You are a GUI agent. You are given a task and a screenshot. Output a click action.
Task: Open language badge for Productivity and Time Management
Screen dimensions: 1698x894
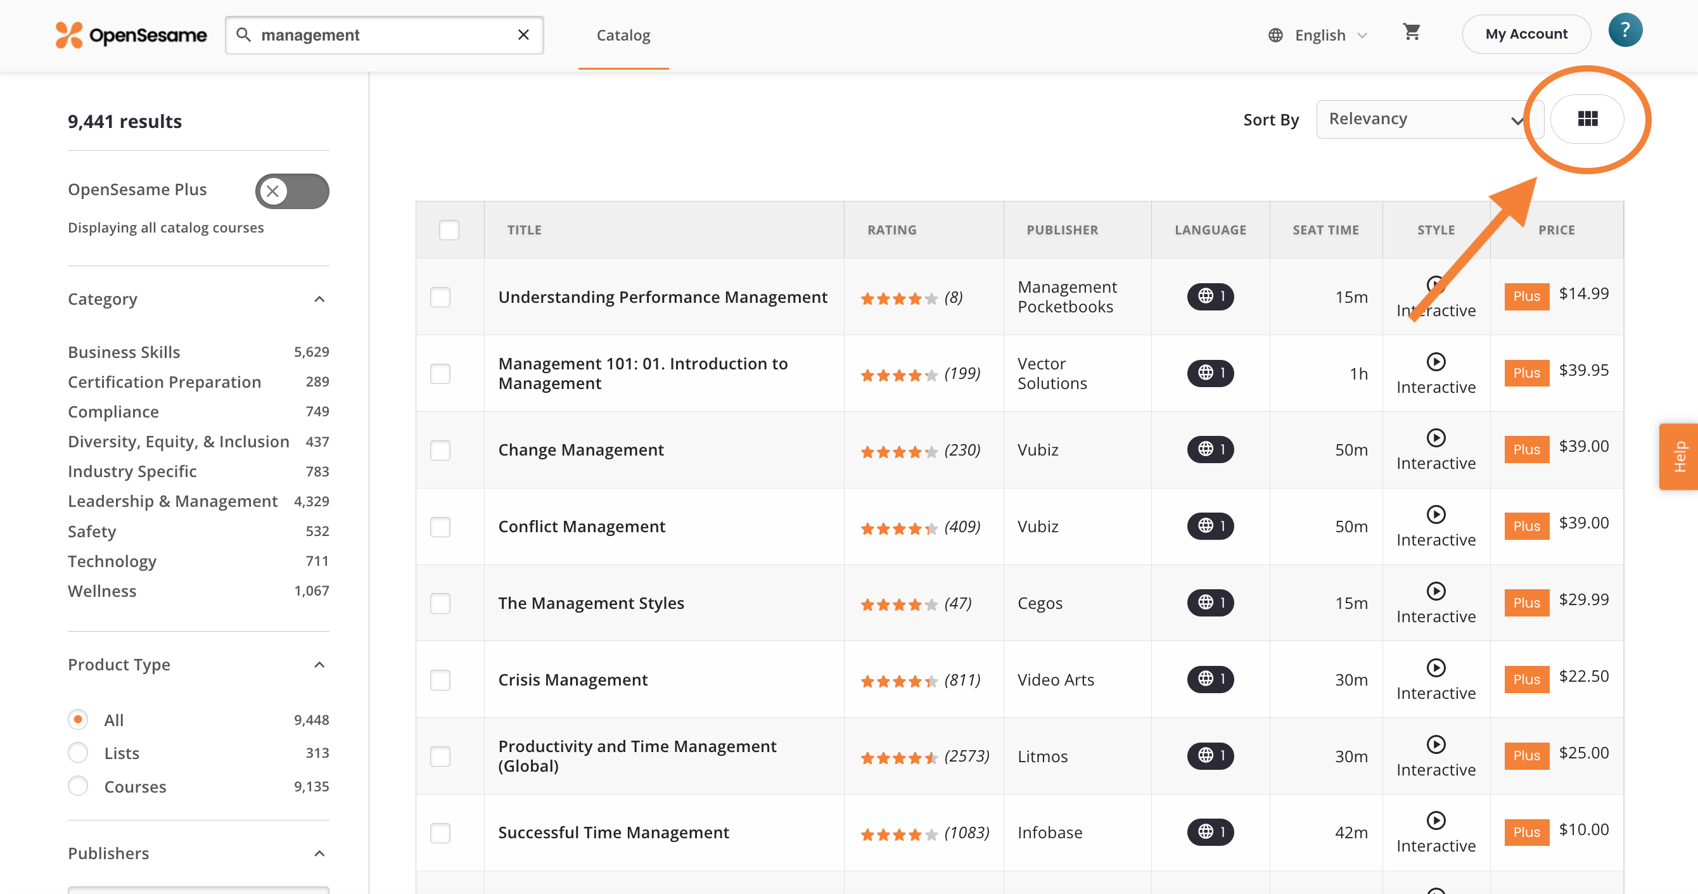[1210, 755]
